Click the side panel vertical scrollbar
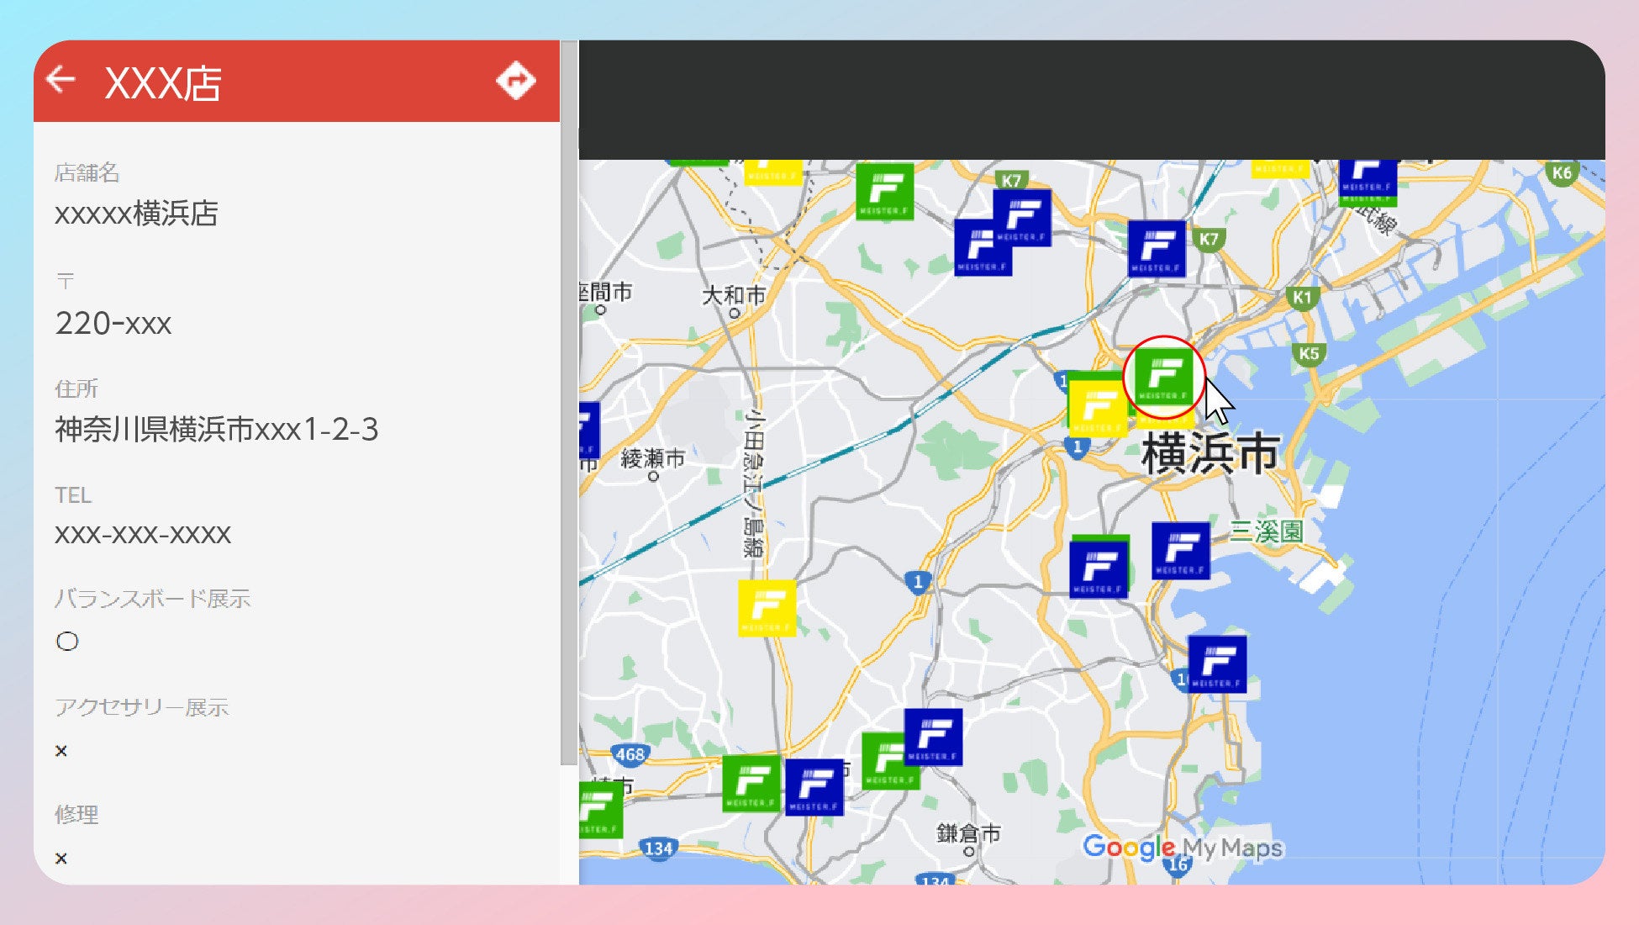Viewport: 1639px width, 925px height. (569, 404)
